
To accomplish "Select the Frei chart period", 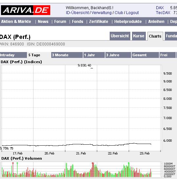I will coord(167,55).
